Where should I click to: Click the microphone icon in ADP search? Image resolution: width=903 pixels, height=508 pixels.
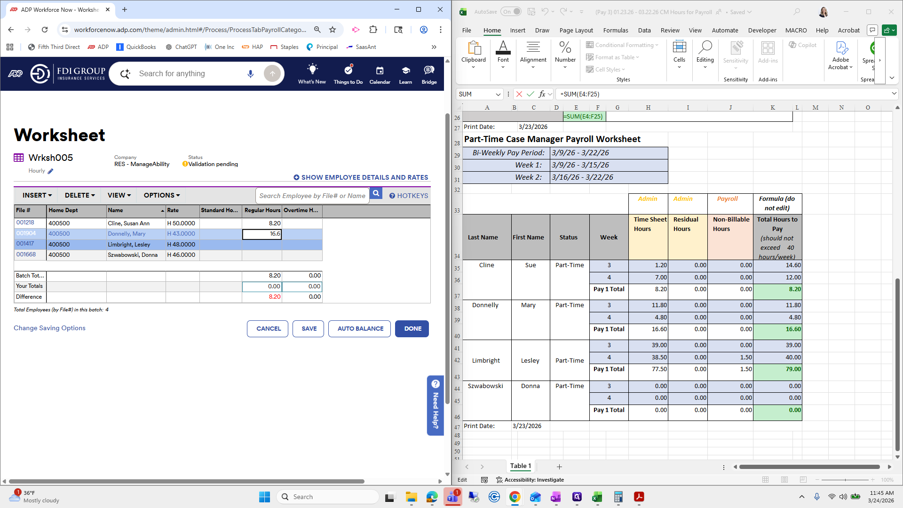pos(250,73)
